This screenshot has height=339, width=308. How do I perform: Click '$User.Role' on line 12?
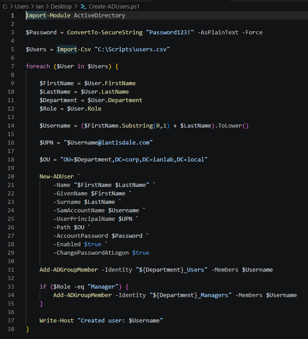pos(84,109)
